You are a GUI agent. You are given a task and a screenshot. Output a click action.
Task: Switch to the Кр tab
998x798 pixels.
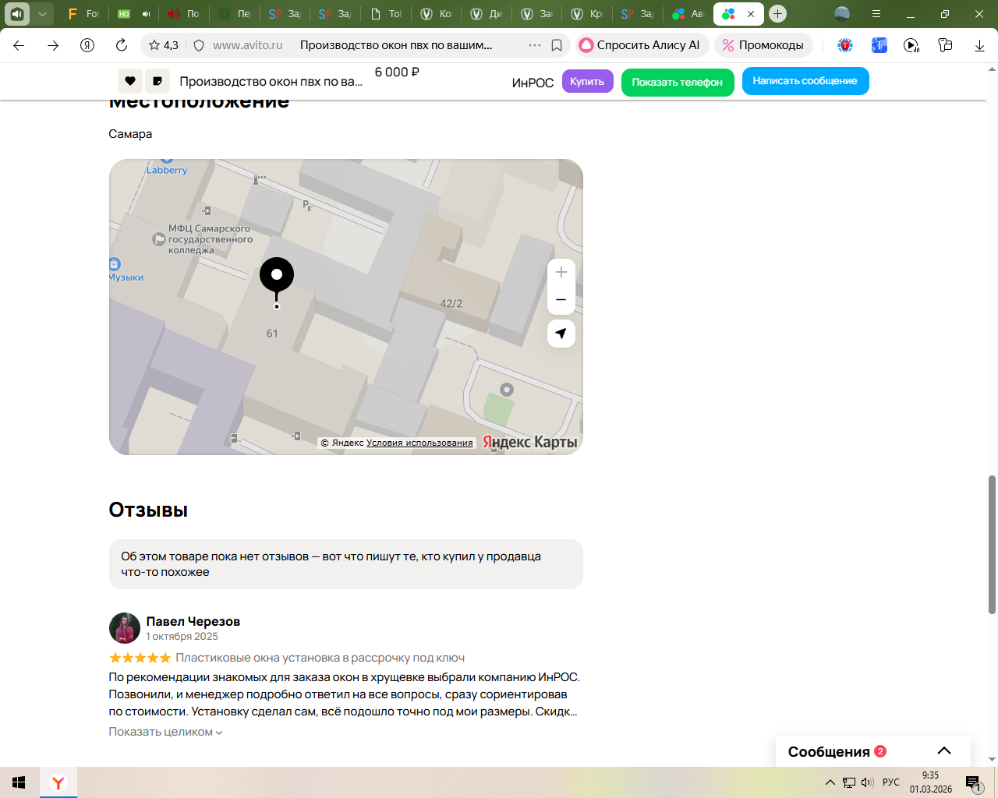(x=587, y=14)
